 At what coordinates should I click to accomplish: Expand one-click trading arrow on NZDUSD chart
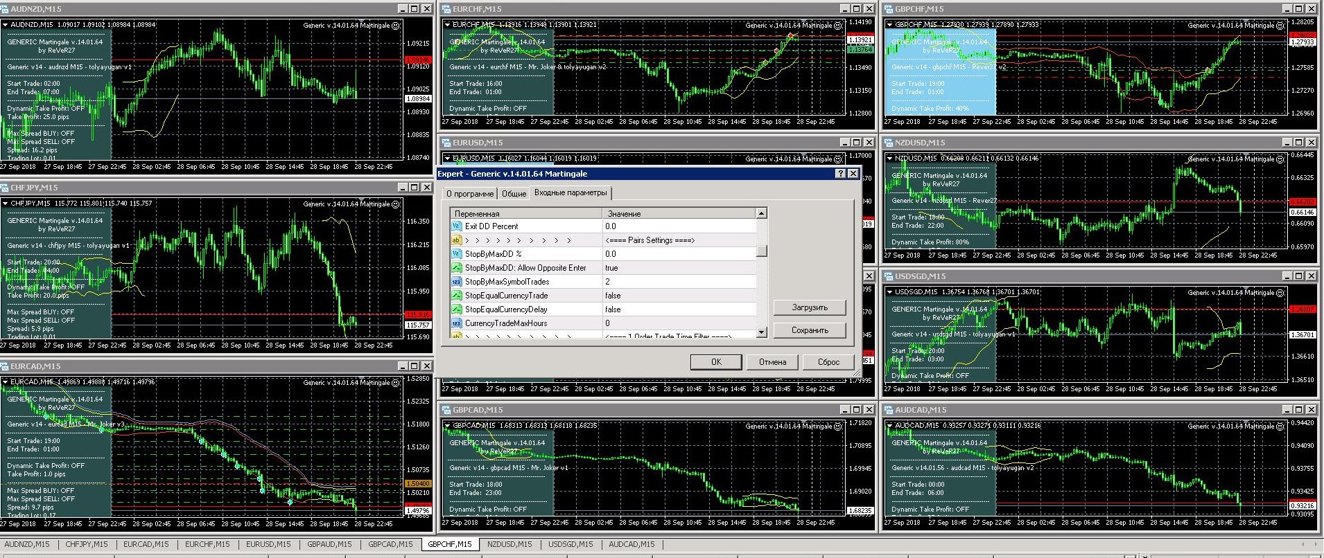890,159
